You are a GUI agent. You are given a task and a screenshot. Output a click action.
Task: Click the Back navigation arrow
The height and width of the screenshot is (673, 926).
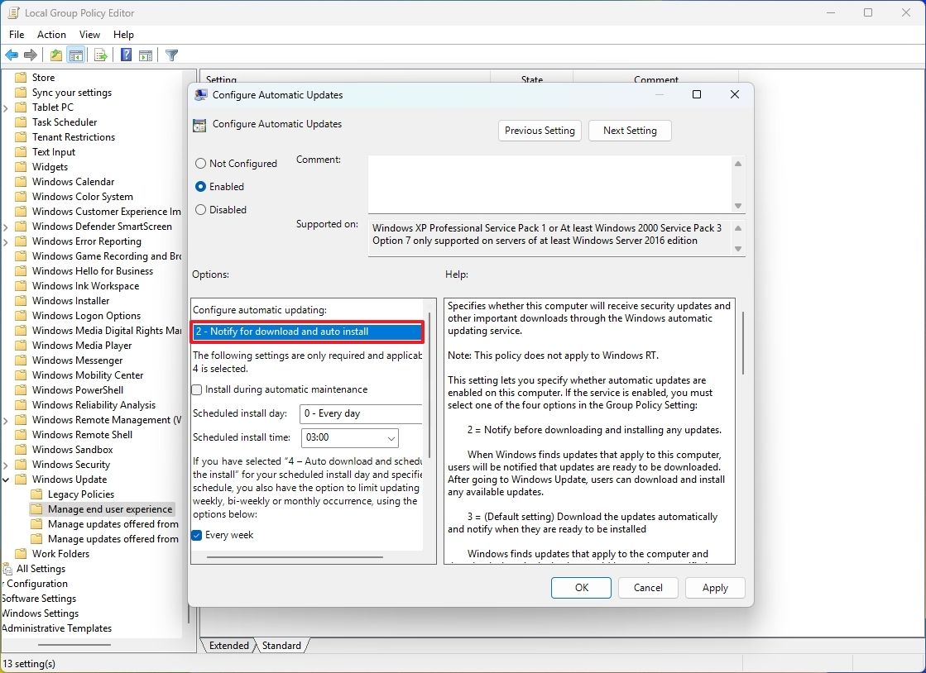coord(12,55)
